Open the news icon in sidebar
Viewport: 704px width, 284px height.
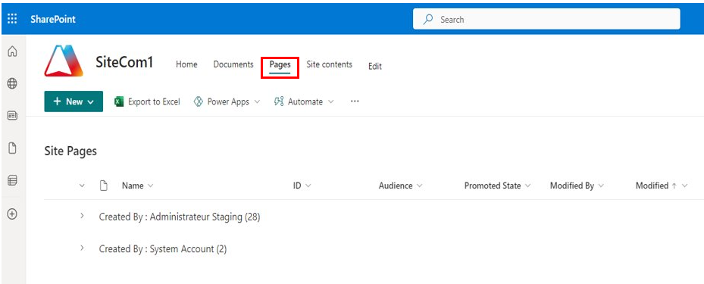(x=13, y=116)
